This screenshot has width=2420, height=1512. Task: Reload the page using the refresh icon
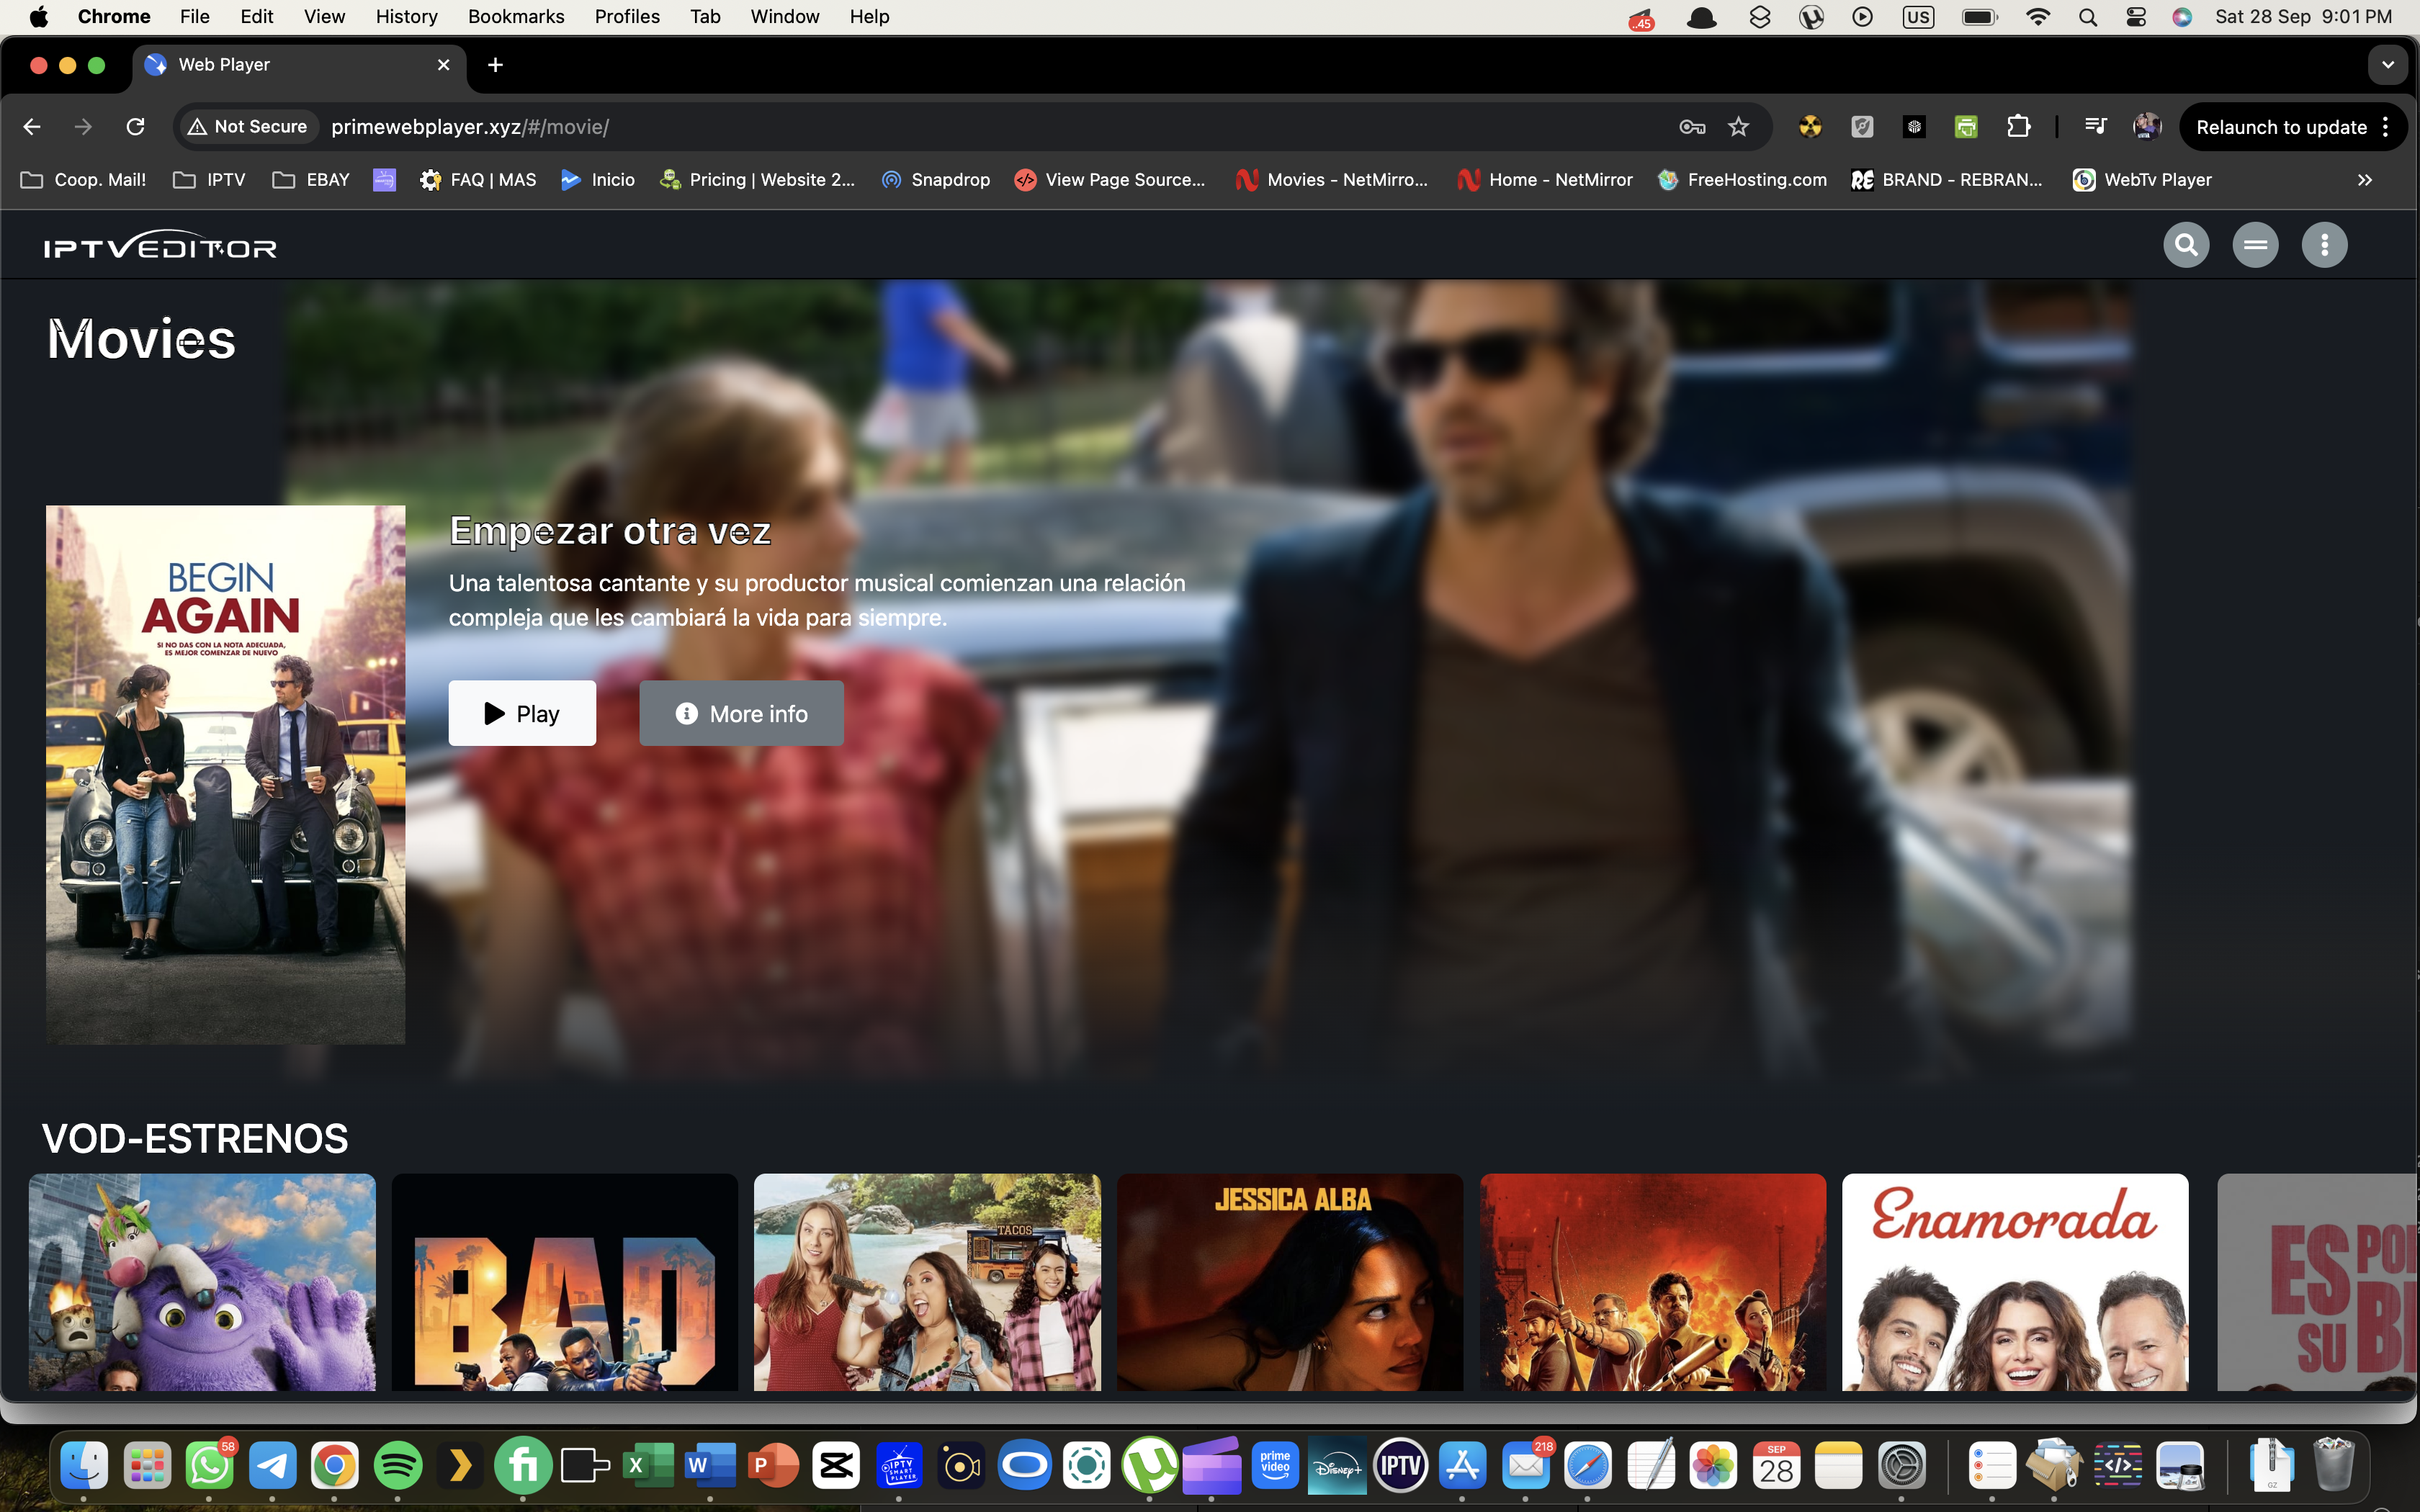136,126
